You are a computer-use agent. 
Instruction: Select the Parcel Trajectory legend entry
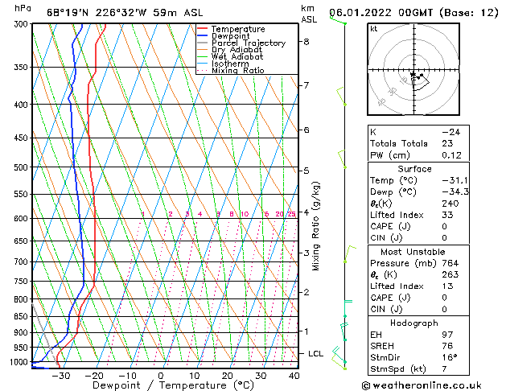241,43
